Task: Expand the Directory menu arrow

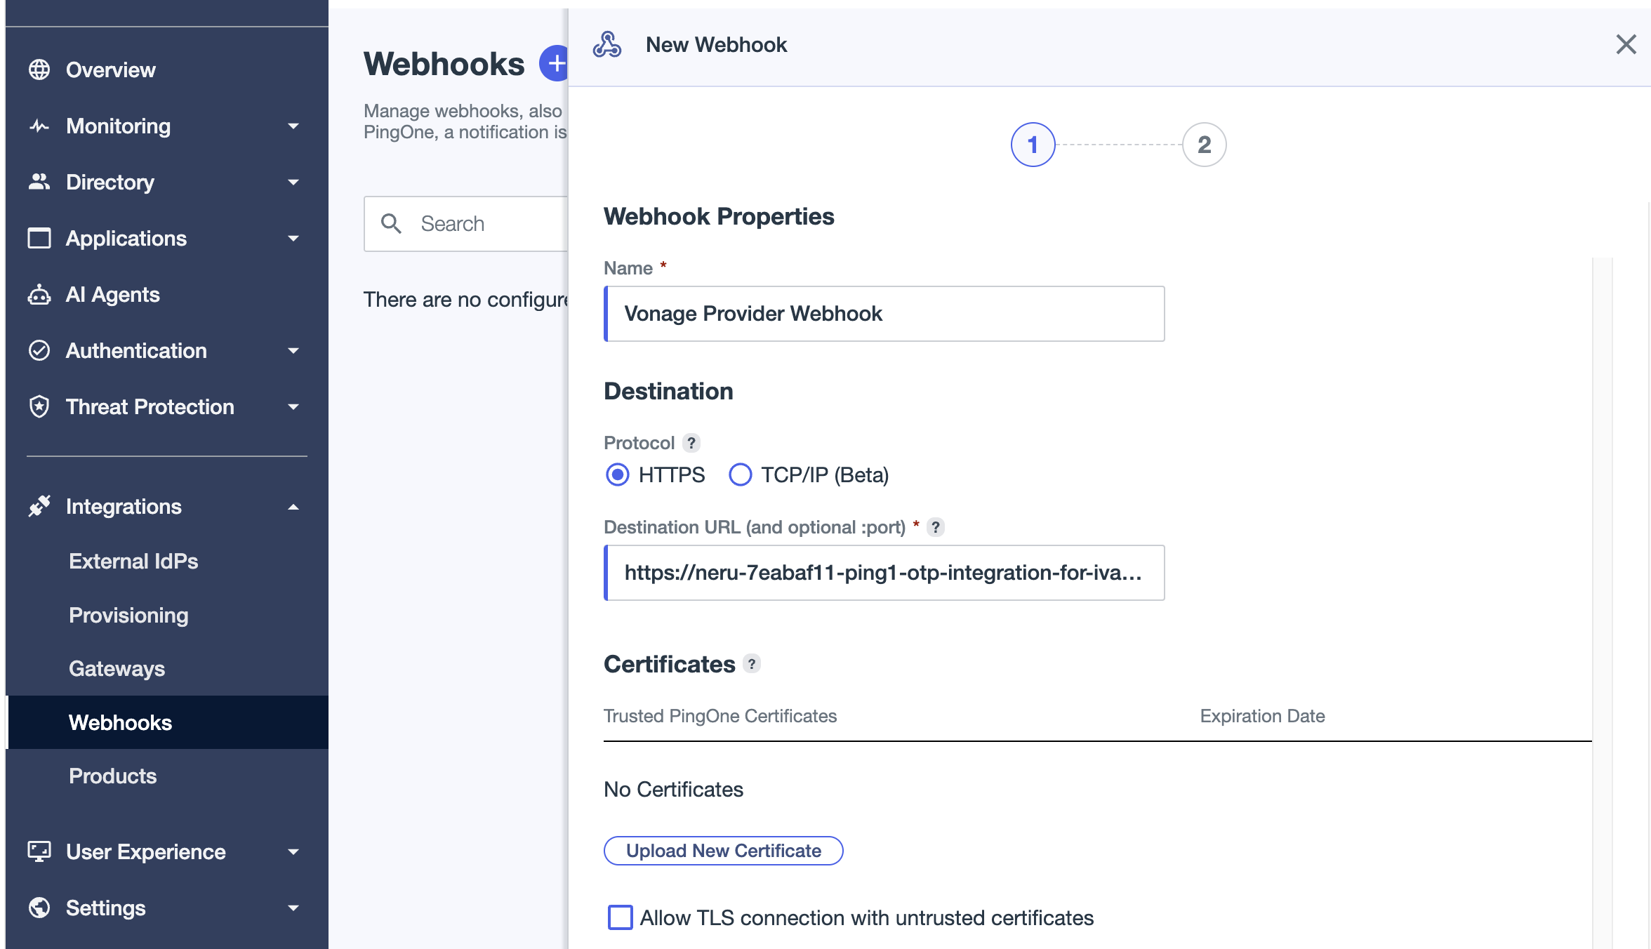Action: click(293, 182)
